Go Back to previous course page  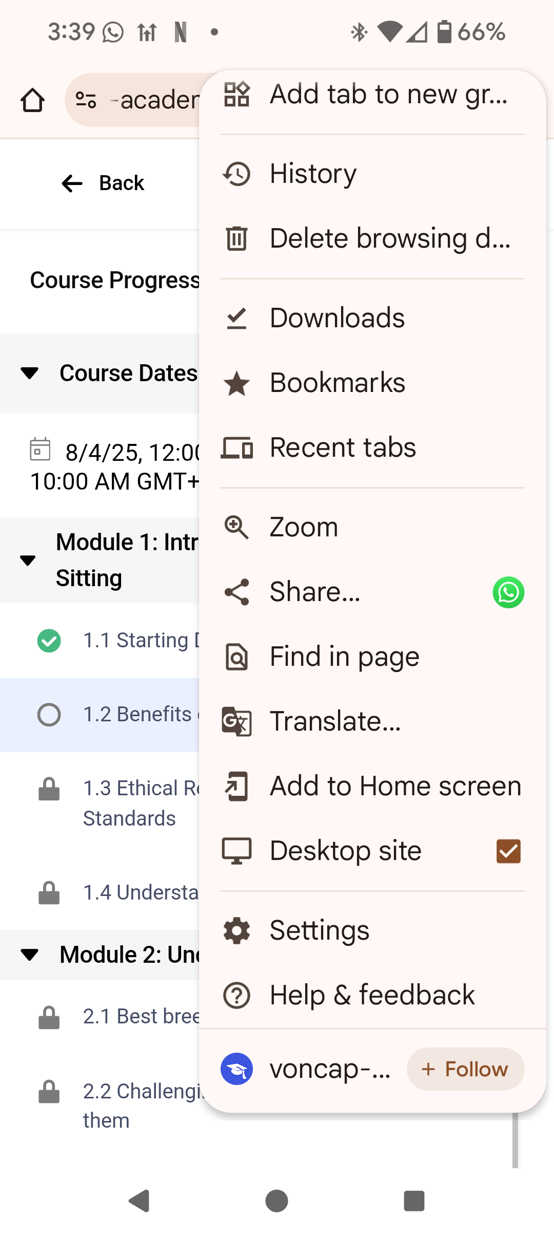pyautogui.click(x=103, y=183)
